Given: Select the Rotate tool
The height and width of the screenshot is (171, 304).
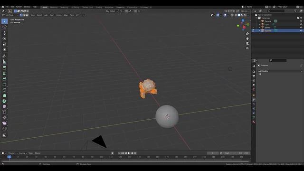Looking at the screenshot, I should [4, 38].
